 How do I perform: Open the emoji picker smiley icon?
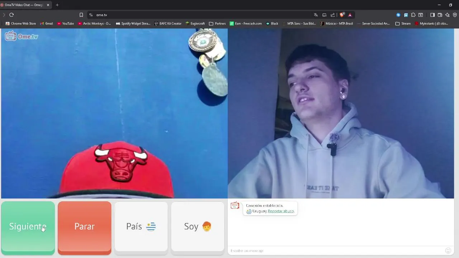pos(448,250)
